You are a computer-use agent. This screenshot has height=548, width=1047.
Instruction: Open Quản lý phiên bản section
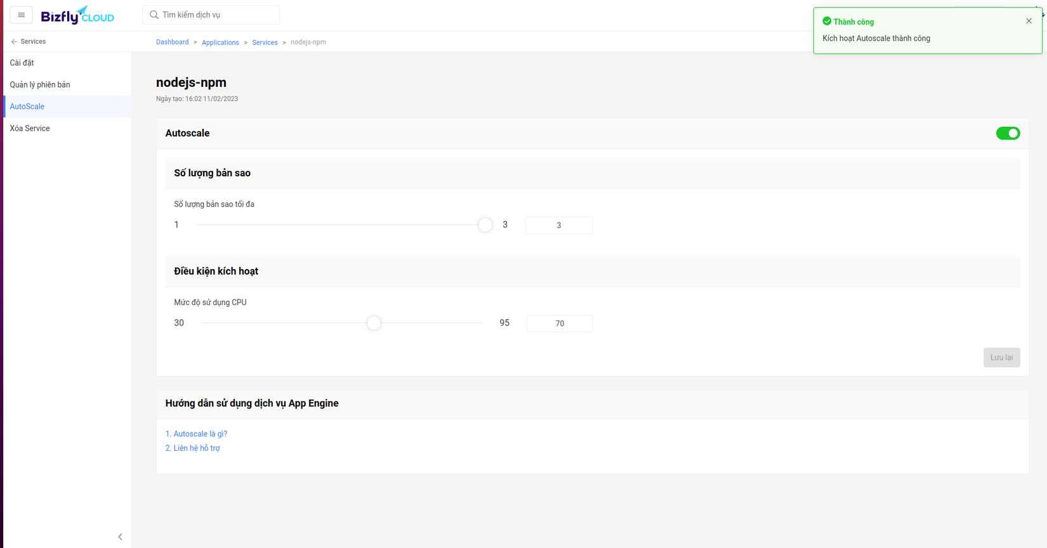click(x=40, y=84)
